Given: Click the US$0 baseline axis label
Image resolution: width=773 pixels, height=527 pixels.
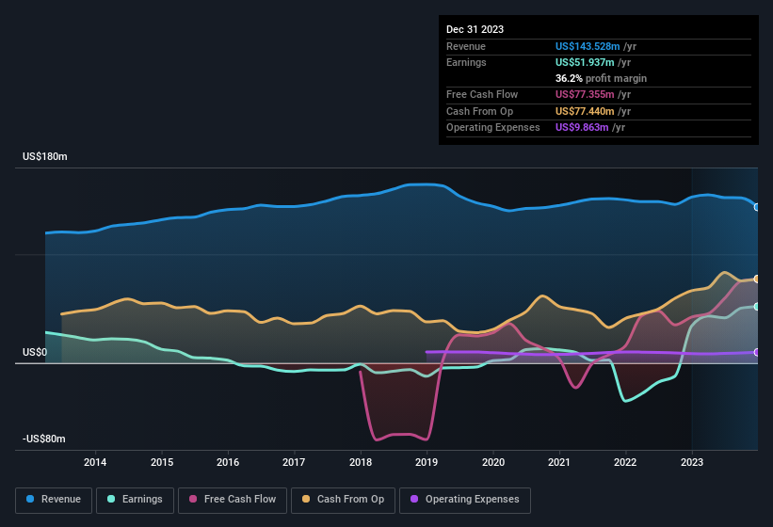Looking at the screenshot, I should tap(34, 352).
